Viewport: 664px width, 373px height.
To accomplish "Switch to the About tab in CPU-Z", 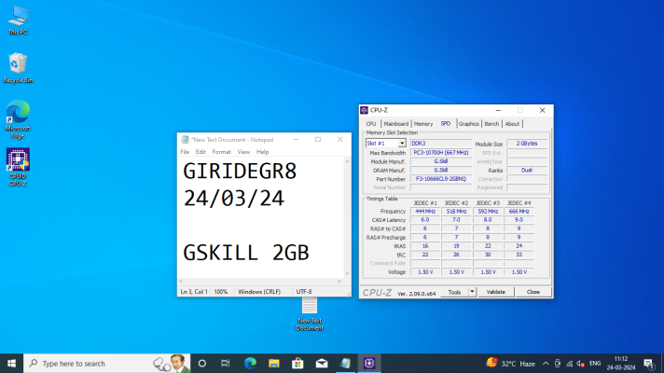I will pos(512,124).
